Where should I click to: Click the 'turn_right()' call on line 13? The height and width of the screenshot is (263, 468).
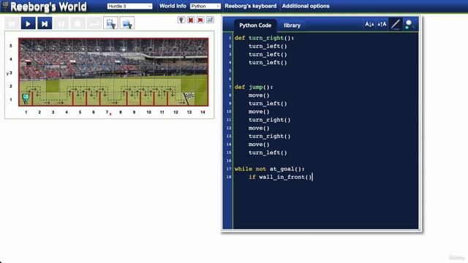270,137
